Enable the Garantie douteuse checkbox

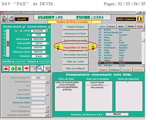(48, 27)
